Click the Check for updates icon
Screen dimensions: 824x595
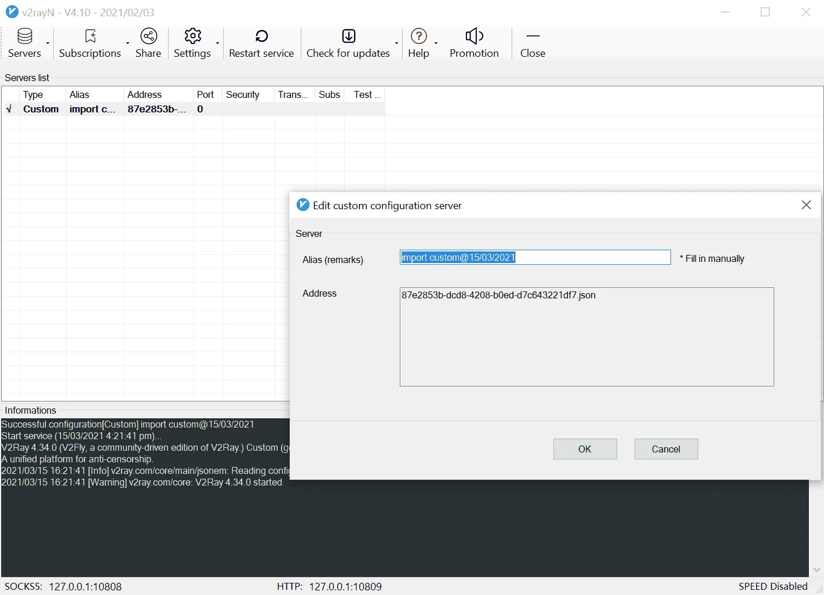(348, 36)
